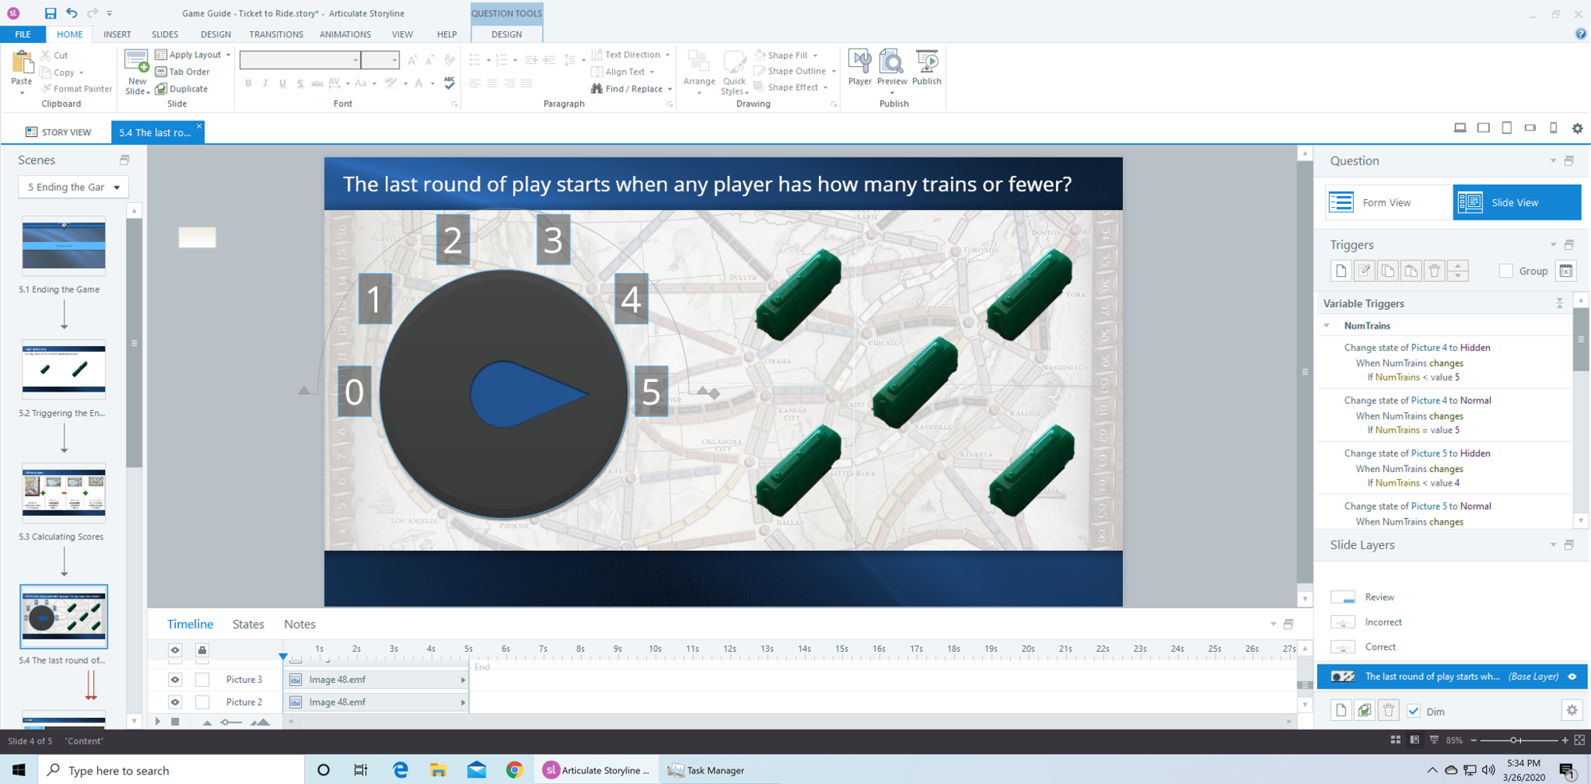Expand the Shape Fill dropdown
1591x784 pixels.
coord(816,55)
